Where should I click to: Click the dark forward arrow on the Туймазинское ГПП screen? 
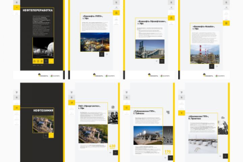coord(170,158)
